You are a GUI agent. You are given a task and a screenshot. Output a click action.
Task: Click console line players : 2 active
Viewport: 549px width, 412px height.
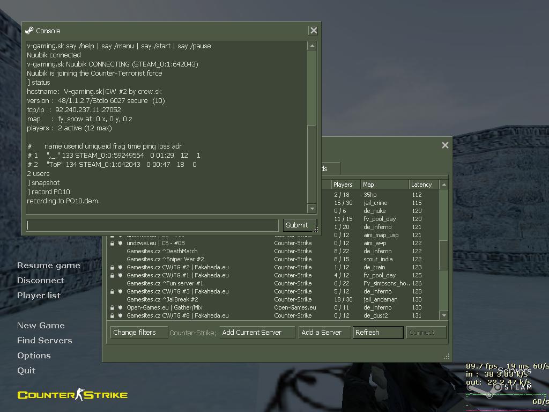pyautogui.click(x=69, y=128)
